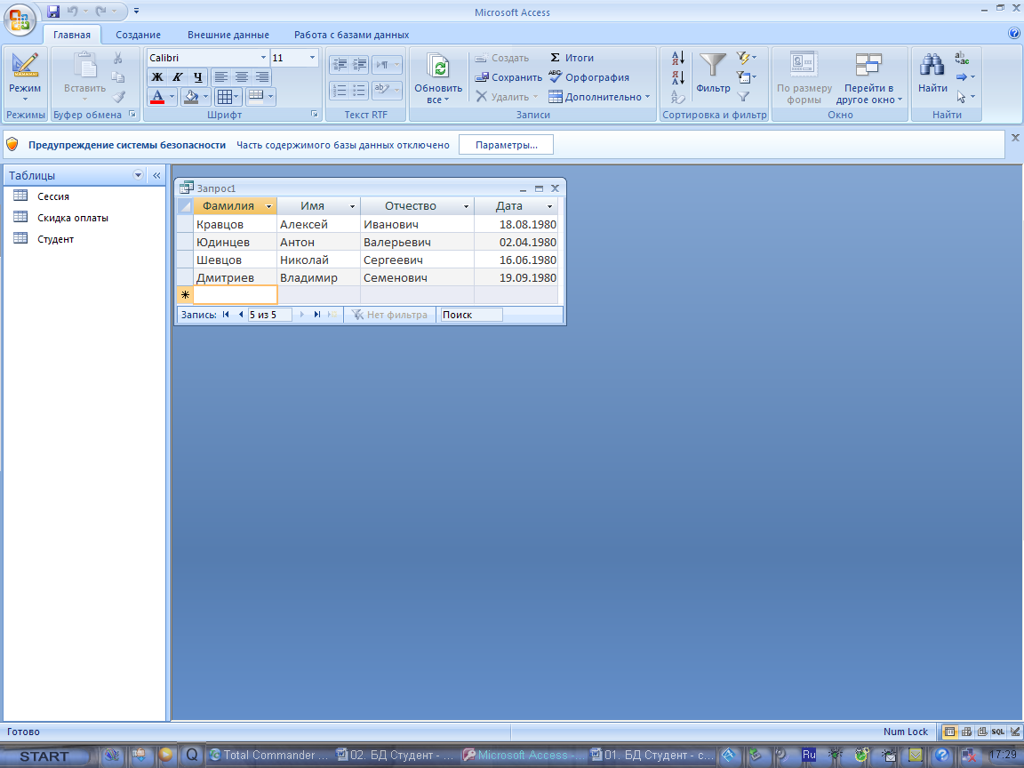Switch to Создание ribbon tab
Image resolution: width=1024 pixels, height=768 pixels.
coord(138,35)
